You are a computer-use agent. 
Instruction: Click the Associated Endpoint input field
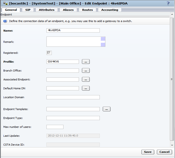click(63, 79)
